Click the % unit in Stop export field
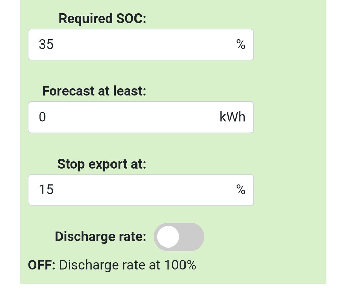 tap(241, 190)
